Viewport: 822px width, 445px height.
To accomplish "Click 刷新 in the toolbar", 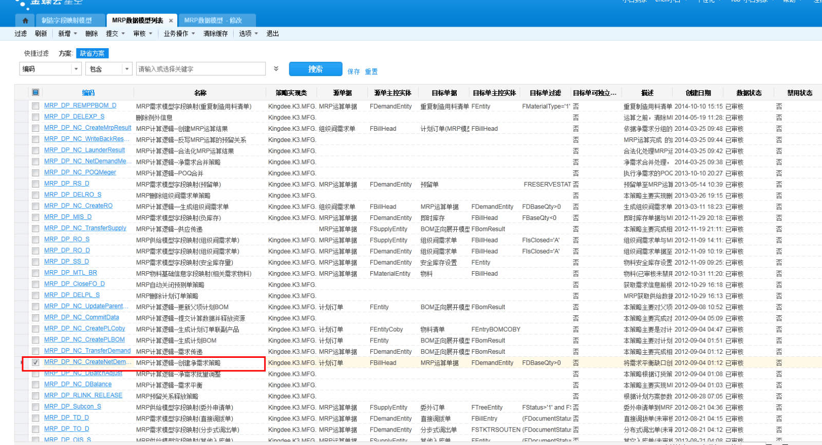I will tap(41, 34).
